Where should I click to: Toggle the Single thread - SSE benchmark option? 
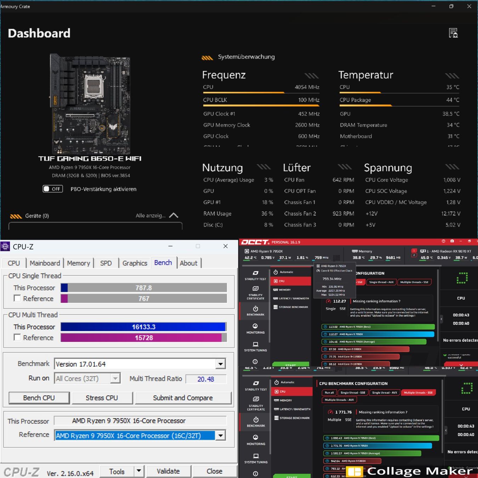353,392
